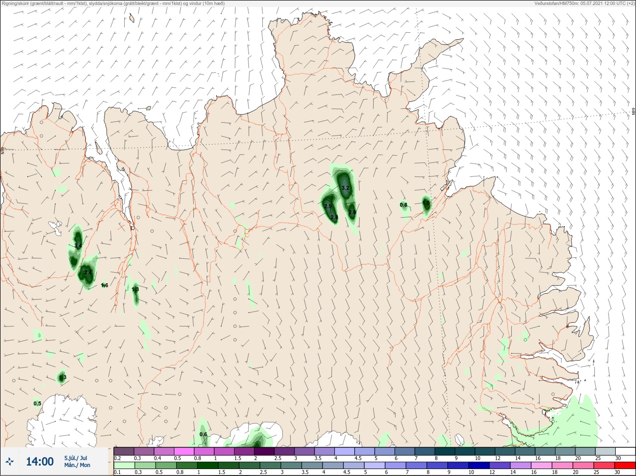Click the 3.2 precipitation value on the map
The image size is (636, 476).
[x=346, y=188]
